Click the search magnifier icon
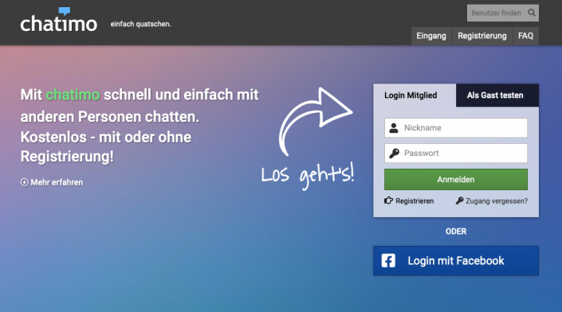The width and height of the screenshot is (562, 312). (532, 13)
